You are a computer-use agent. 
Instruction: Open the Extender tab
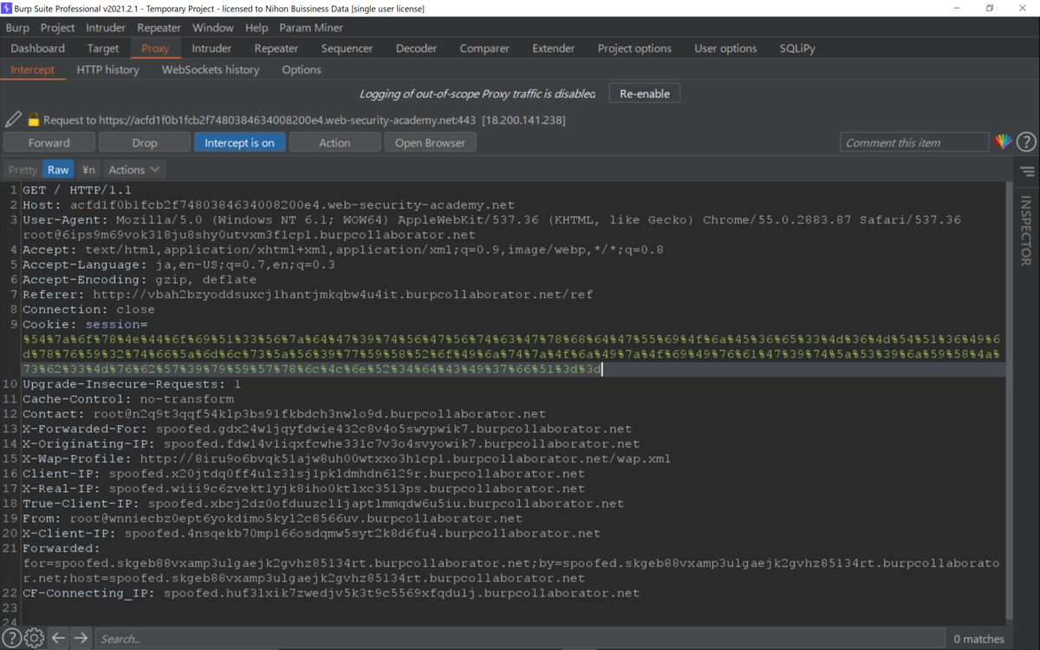click(554, 49)
